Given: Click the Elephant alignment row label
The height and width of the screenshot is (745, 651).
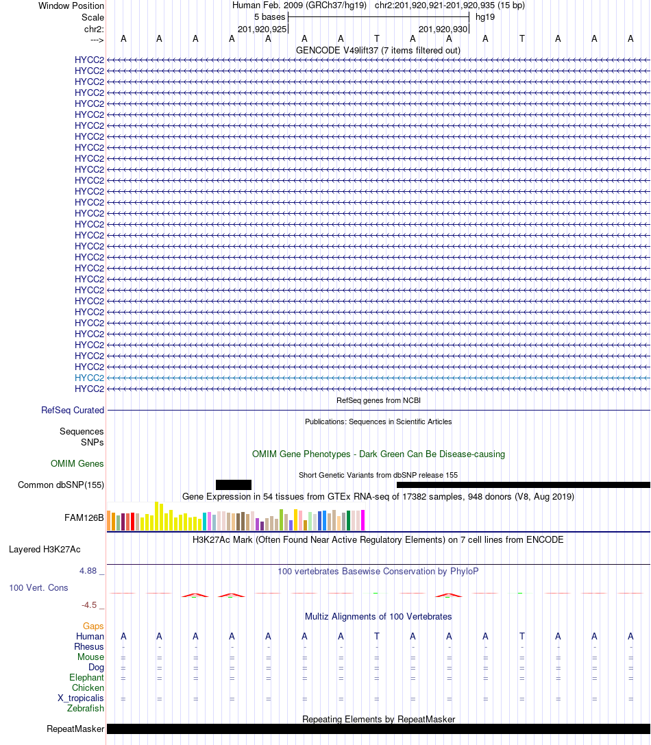Looking at the screenshot, I should pos(86,678).
